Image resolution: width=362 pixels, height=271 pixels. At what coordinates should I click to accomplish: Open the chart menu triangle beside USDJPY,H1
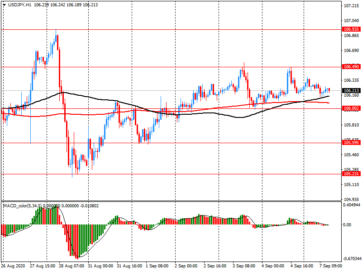point(4,5)
